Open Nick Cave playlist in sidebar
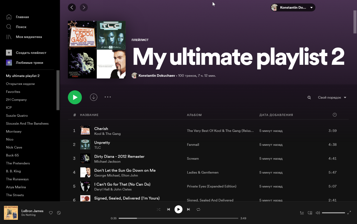The width and height of the screenshot is (357, 224). click(x=14, y=147)
